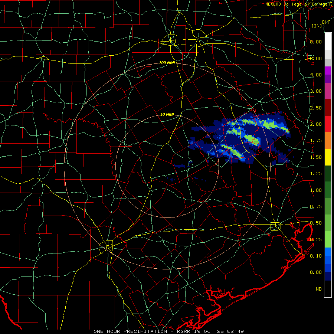The height and width of the screenshot is (334, 334).
Task: Select the 0.00 legend label
Action: click(x=316, y=272)
